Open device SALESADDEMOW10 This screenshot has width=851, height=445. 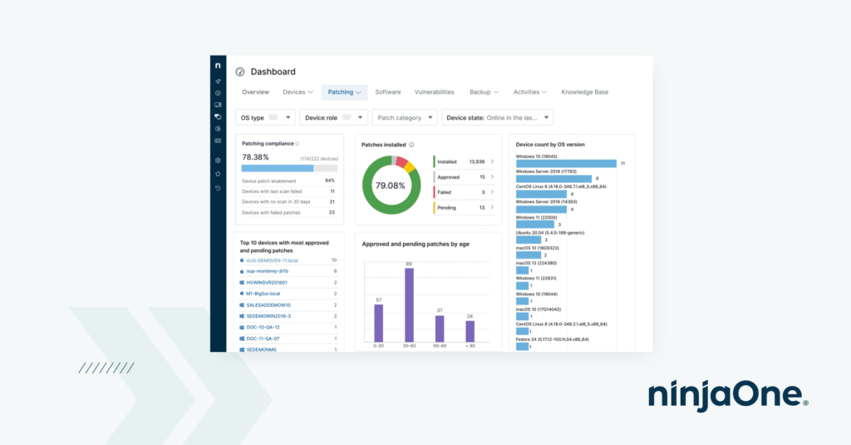(x=268, y=304)
